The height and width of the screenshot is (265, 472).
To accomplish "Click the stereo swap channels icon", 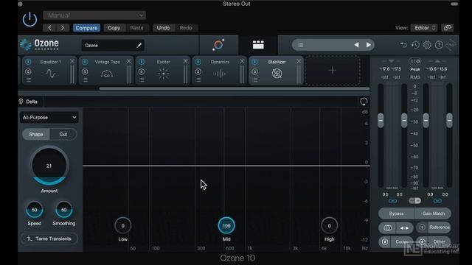I will 404,228.
